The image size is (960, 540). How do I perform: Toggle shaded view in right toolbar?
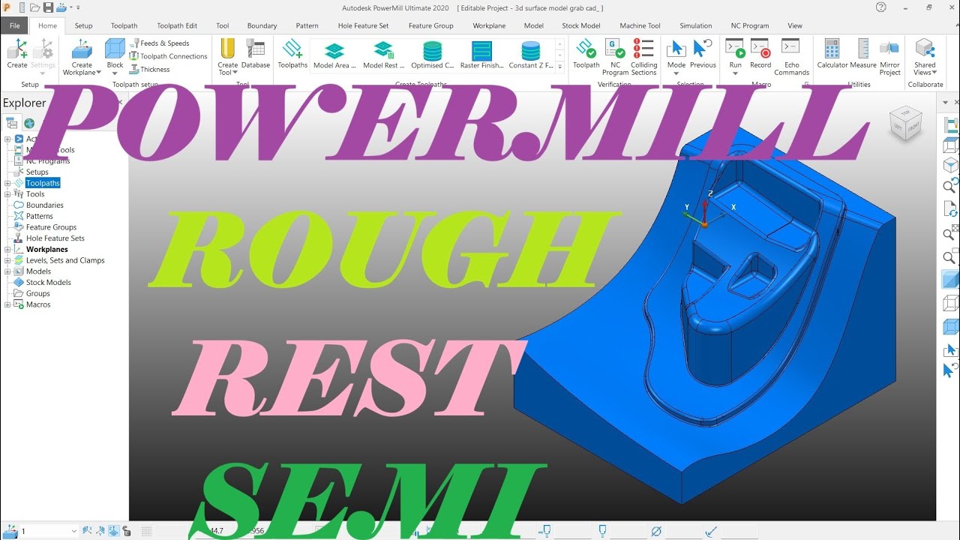[x=950, y=280]
